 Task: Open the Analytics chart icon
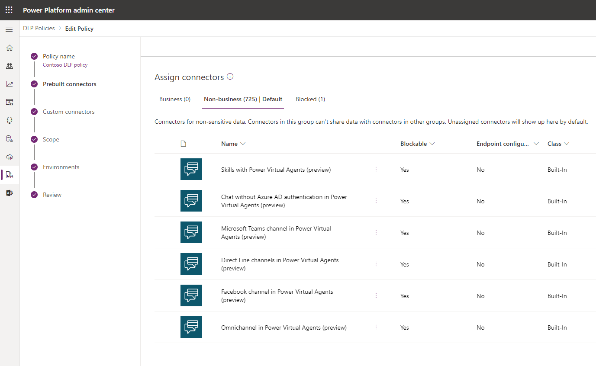click(x=9, y=83)
